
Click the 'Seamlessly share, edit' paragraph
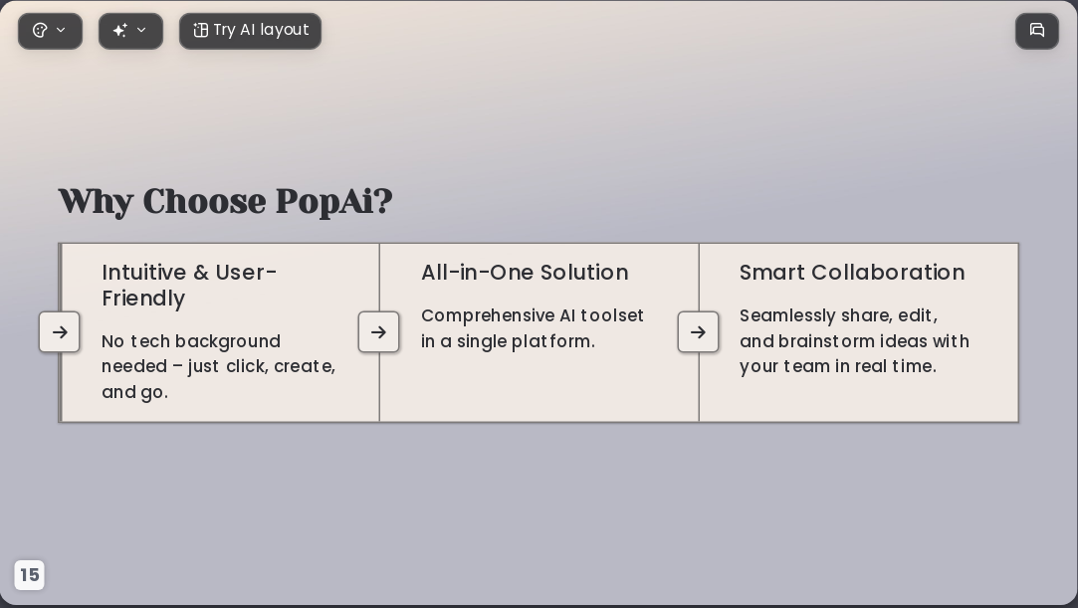tap(855, 340)
